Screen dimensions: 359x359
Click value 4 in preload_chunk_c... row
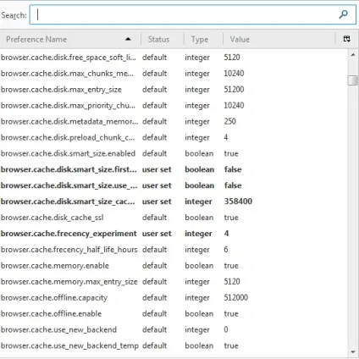(x=226, y=137)
